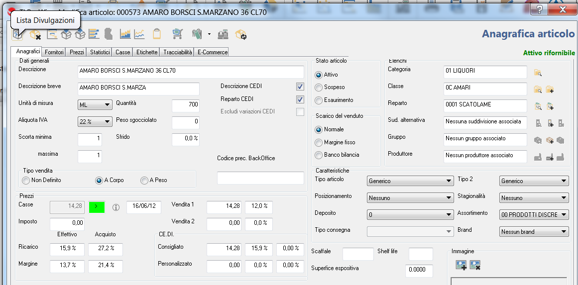
Task: Click the add Classe folder icon
Action: point(550,90)
